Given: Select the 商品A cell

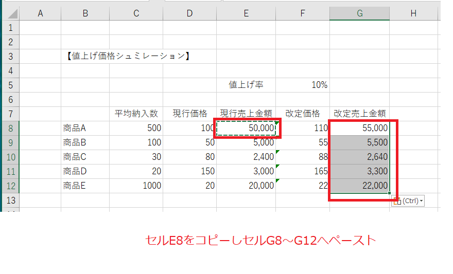Looking at the screenshot, I should click(85, 129).
